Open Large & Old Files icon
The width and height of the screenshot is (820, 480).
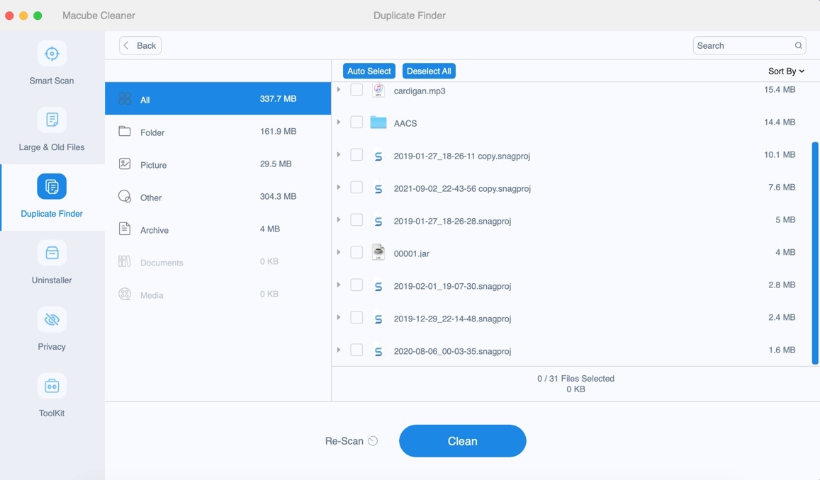point(52,120)
